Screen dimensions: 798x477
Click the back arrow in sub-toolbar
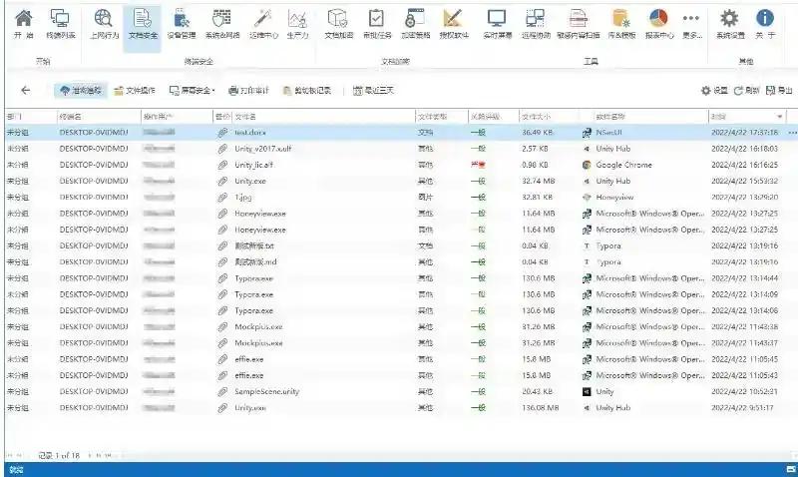25,90
